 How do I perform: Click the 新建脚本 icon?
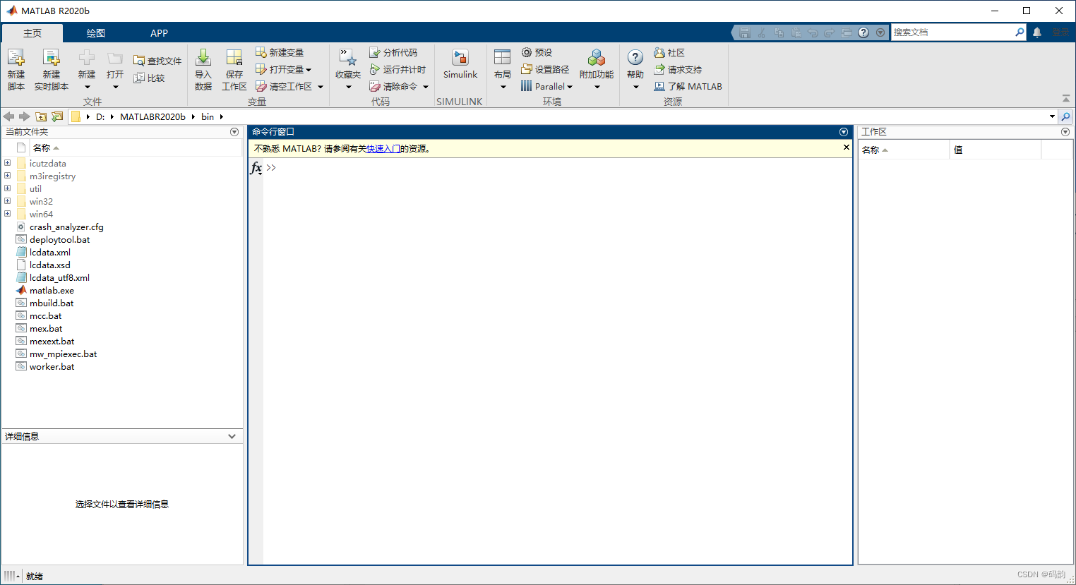pyautogui.click(x=16, y=68)
